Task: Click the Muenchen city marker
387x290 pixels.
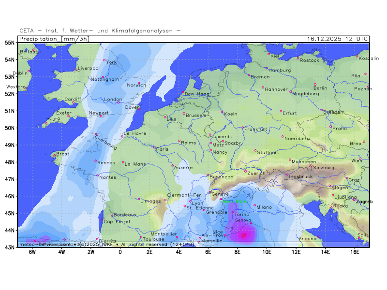Action: pos(290,159)
